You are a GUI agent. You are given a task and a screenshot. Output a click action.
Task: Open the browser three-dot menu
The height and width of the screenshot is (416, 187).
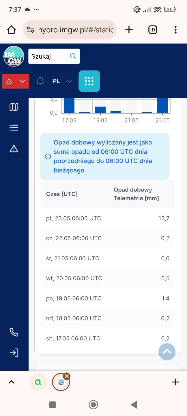[x=175, y=30]
